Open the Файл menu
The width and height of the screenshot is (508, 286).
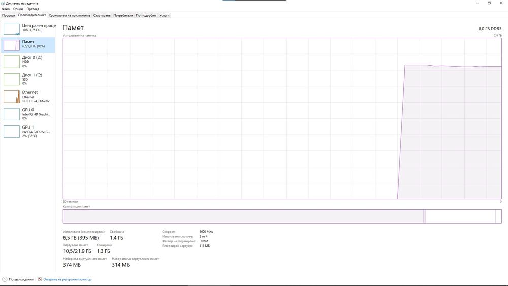(6, 9)
